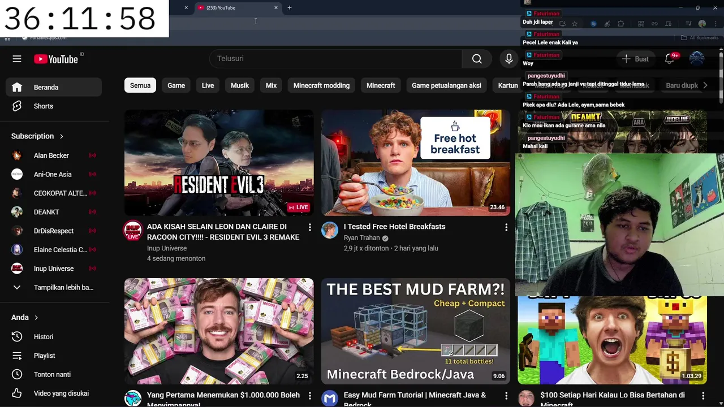This screenshot has height=407, width=724.
Task: Select the Mix filter chip
Action: (271, 85)
